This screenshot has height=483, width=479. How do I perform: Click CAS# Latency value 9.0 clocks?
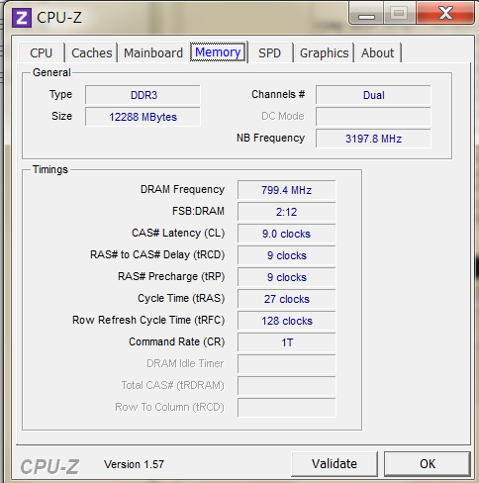click(x=287, y=234)
